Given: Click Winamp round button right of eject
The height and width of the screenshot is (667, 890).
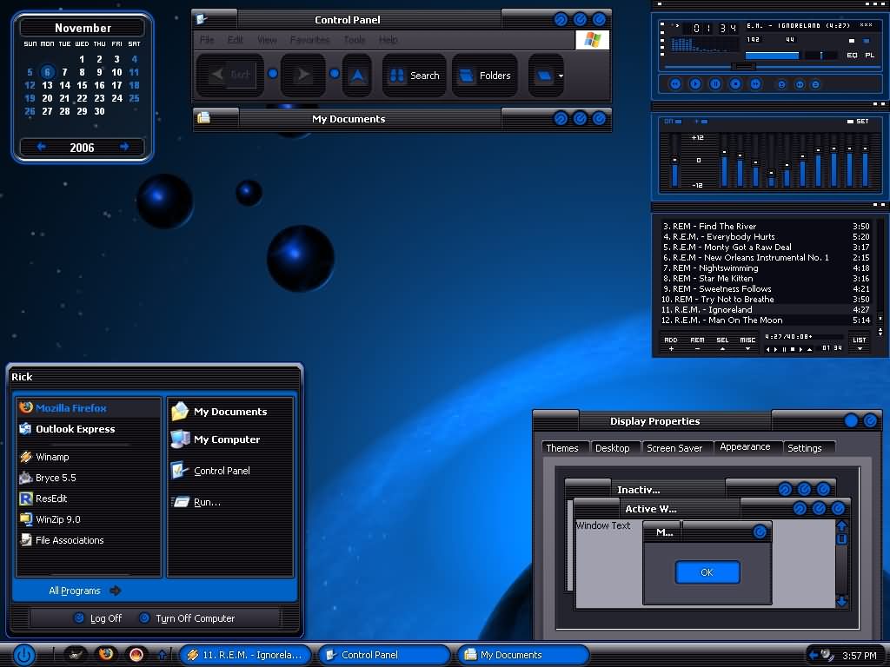Looking at the screenshot, I should [800, 84].
